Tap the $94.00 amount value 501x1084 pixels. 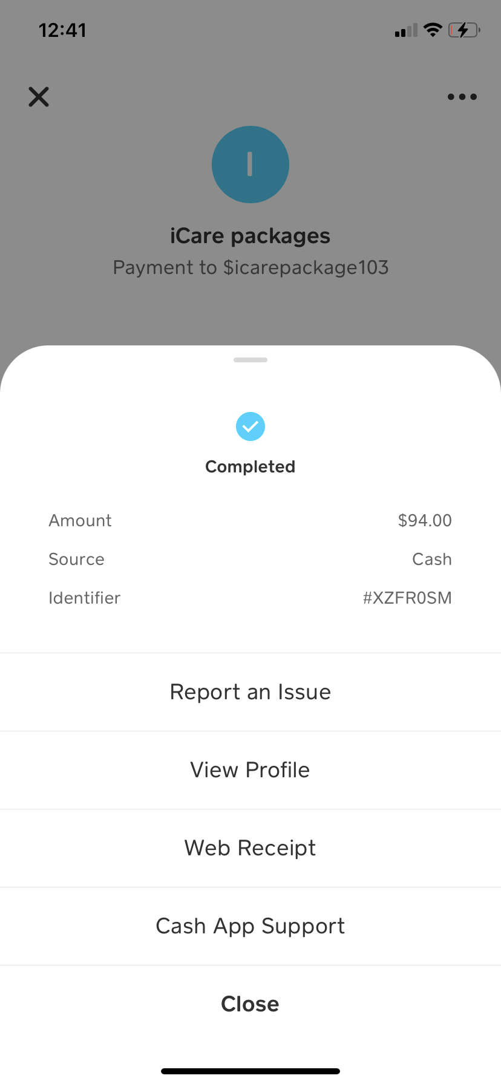click(x=425, y=520)
